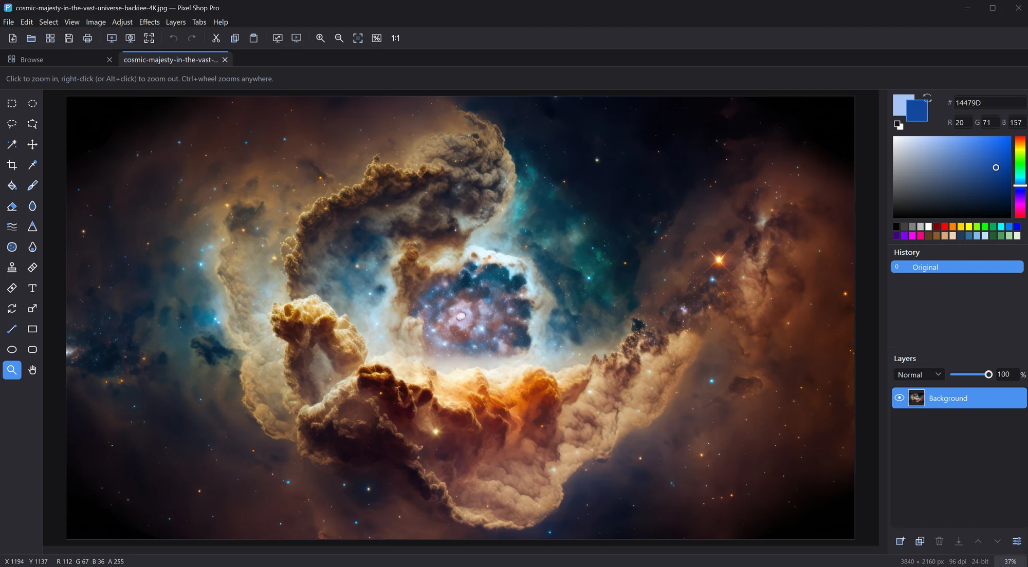Select the Paintbrush tool
The image size is (1028, 567).
coord(32,186)
